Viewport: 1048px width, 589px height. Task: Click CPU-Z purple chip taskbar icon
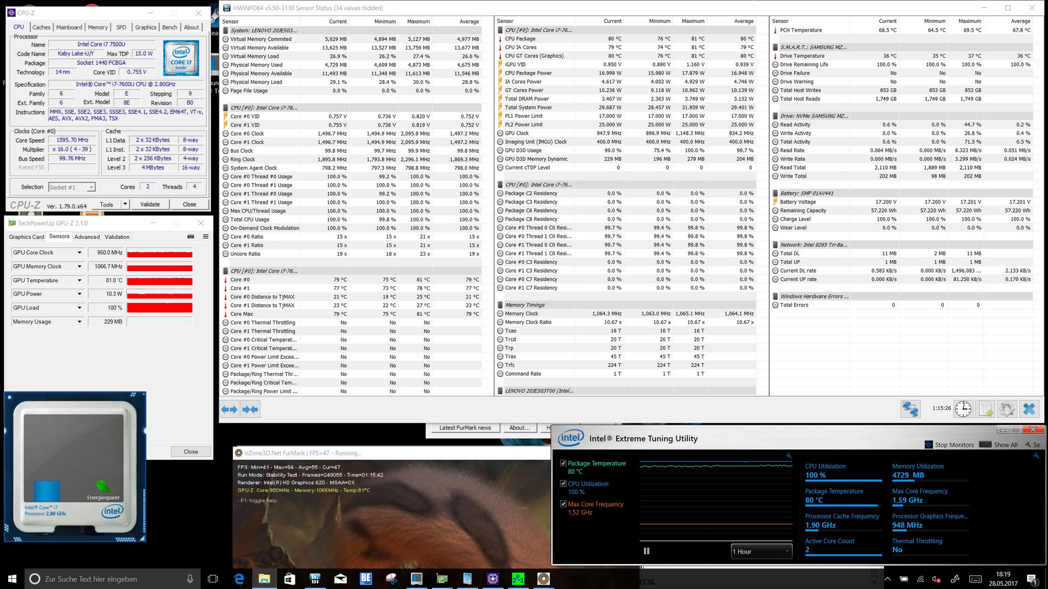pos(493,579)
